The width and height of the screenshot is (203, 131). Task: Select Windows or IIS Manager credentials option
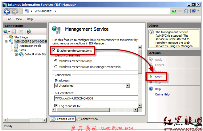click(x=56, y=67)
